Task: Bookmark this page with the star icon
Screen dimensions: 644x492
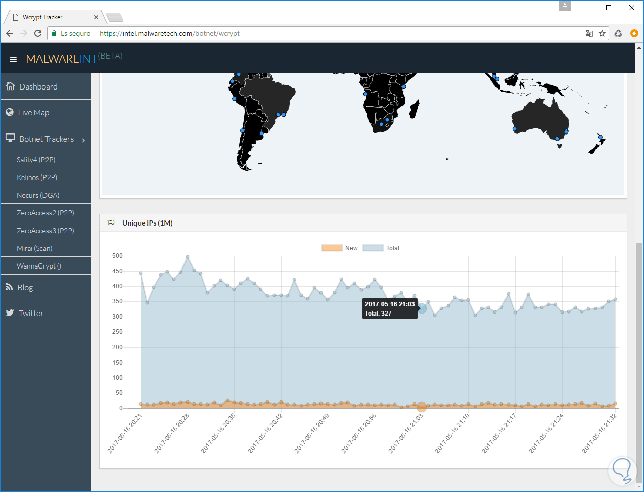Action: point(602,33)
